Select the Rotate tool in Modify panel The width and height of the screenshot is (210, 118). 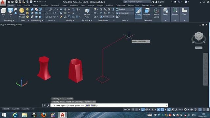coord(69,13)
